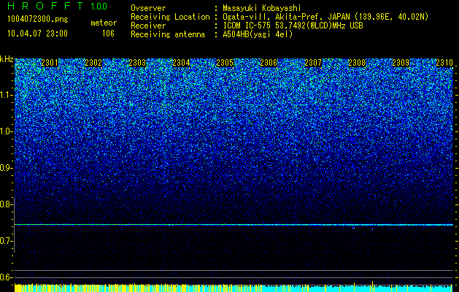Click the 'Receiving antenna' label

click(168, 34)
